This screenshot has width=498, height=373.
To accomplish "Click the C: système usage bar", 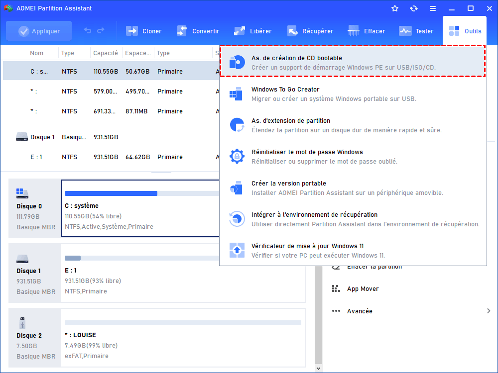I will click(141, 193).
